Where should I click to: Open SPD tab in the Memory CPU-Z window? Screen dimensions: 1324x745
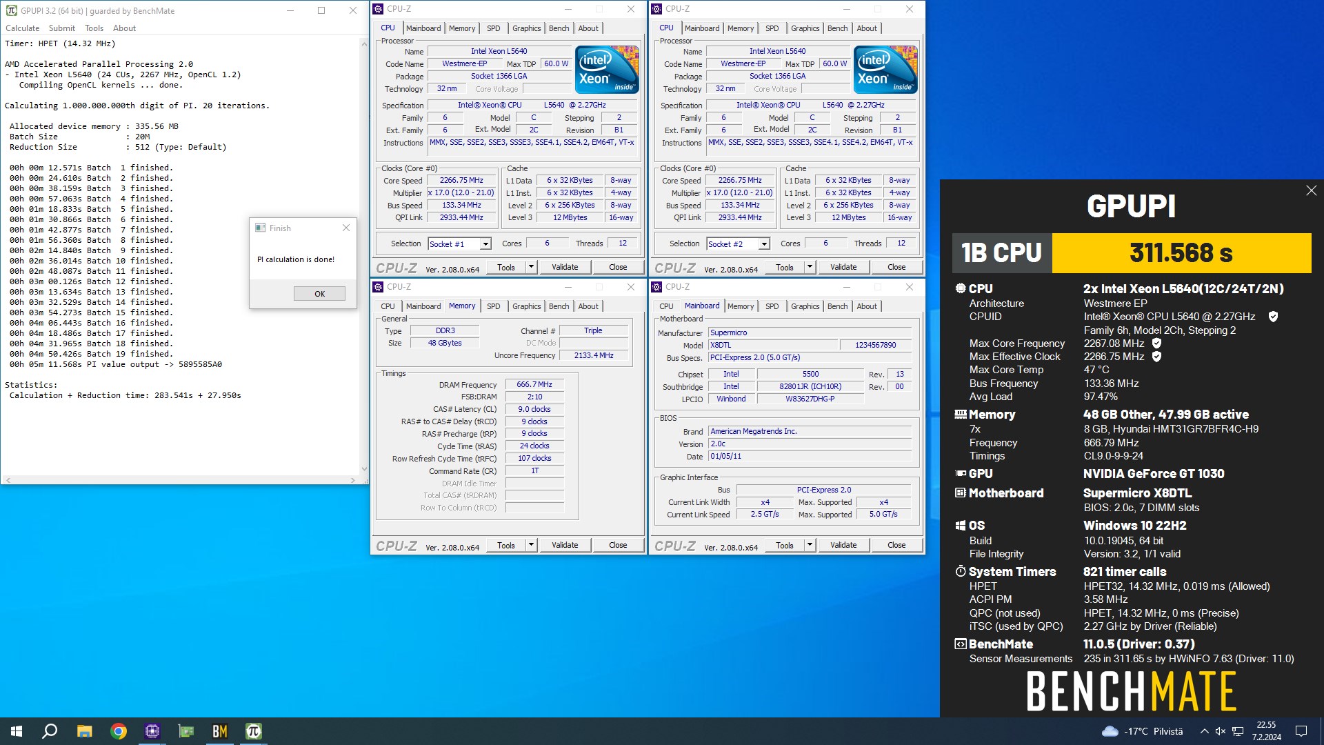click(493, 306)
